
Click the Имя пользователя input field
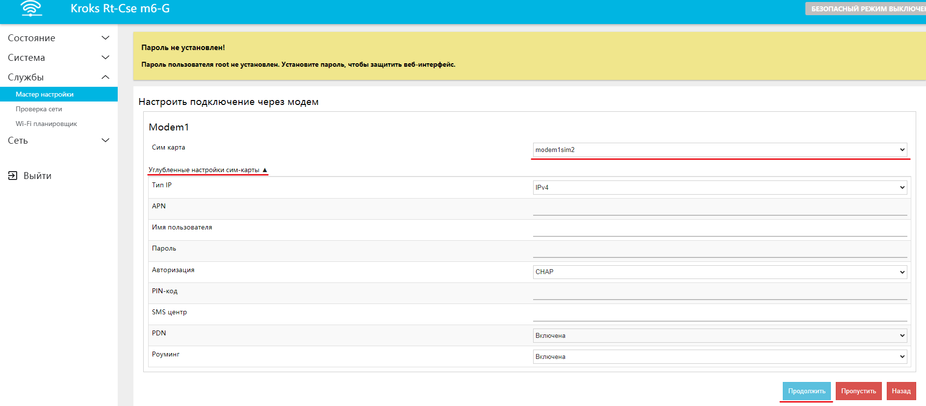pos(720,230)
